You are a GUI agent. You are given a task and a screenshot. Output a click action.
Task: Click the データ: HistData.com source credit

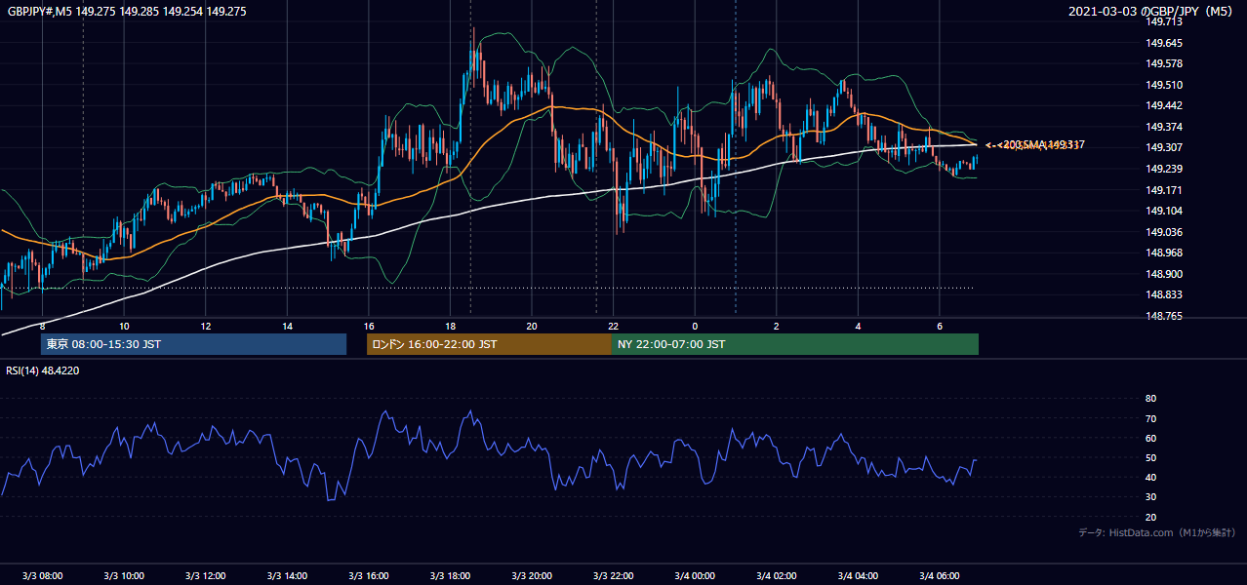(x=1156, y=532)
